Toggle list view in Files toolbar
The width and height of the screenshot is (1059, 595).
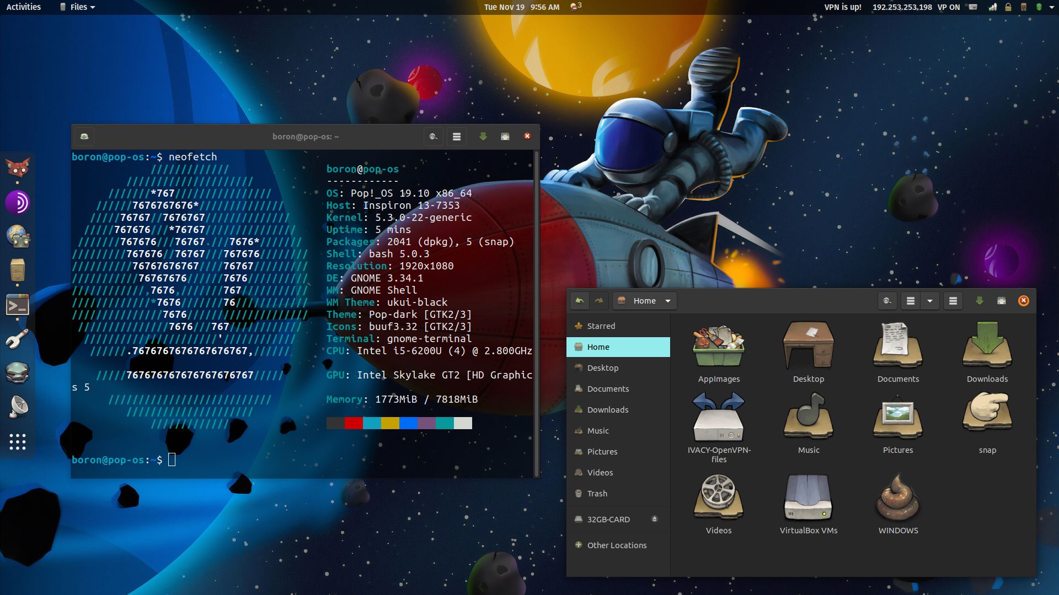[x=911, y=301]
